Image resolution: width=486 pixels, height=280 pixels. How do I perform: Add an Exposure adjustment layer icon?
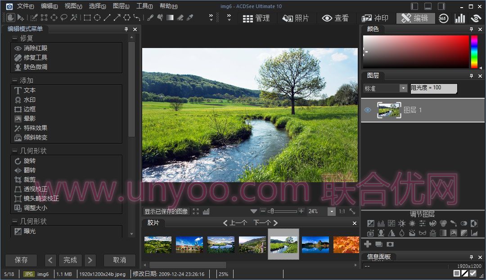click(x=370, y=223)
